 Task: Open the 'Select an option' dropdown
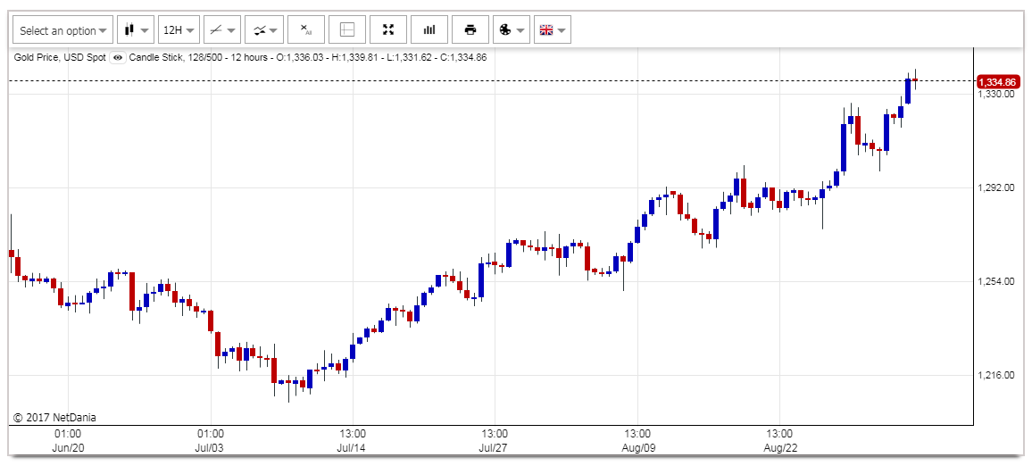(62, 30)
